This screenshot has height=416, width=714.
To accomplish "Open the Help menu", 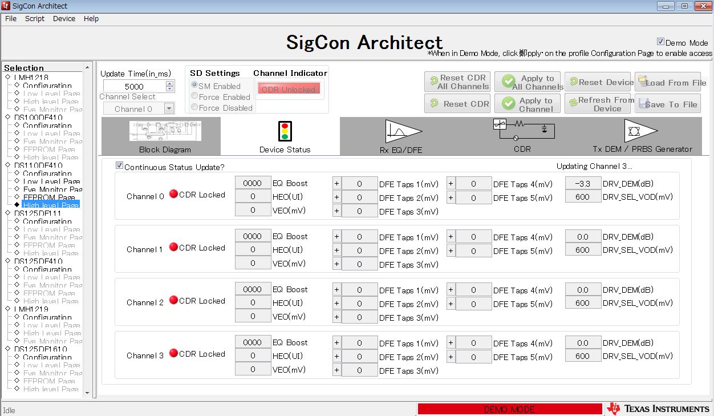I will pos(91,18).
